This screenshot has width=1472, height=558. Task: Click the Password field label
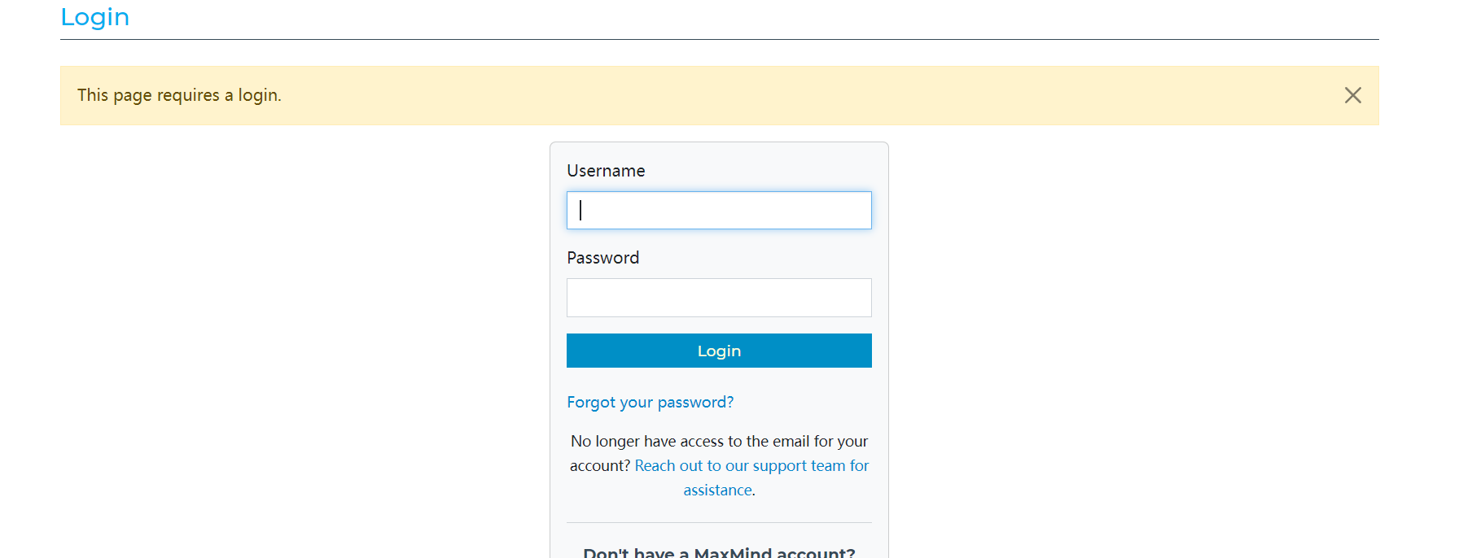602,258
